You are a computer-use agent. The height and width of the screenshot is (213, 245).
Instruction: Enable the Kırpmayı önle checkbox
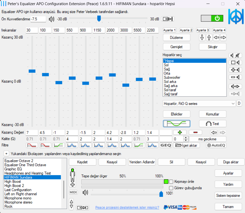[171, 182]
